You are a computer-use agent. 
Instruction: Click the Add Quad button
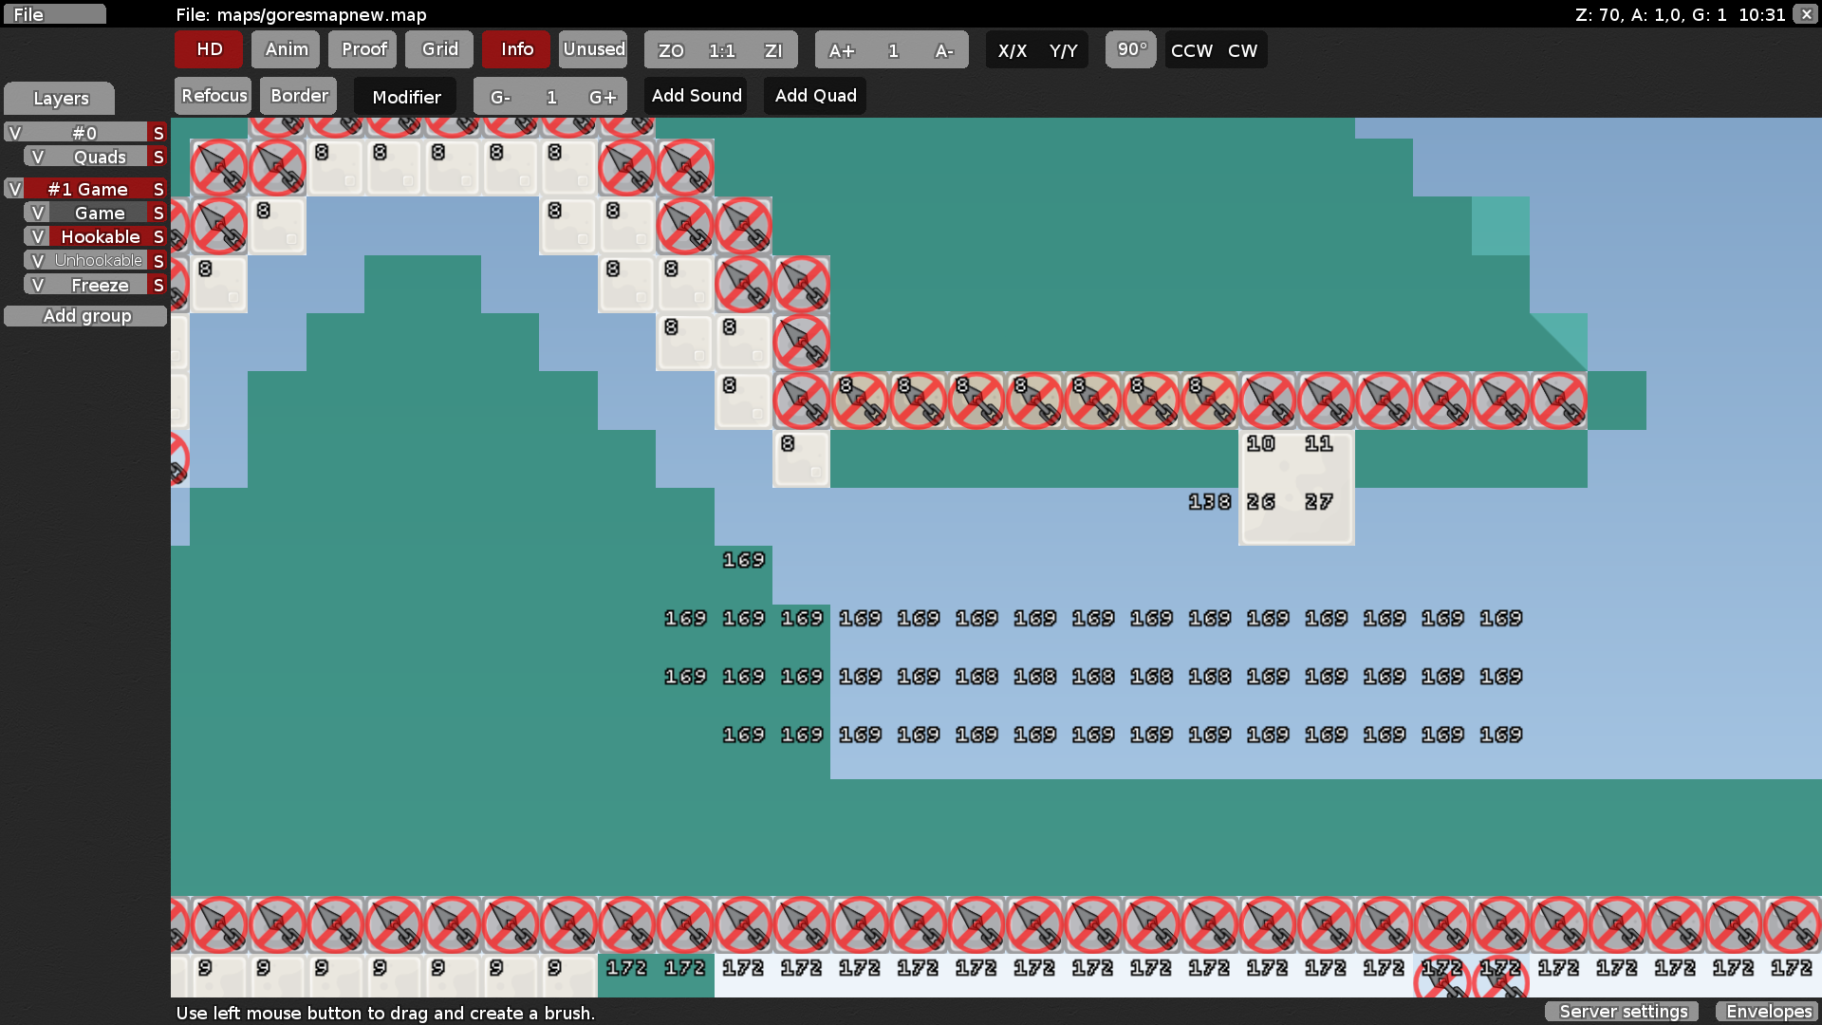coord(815,96)
